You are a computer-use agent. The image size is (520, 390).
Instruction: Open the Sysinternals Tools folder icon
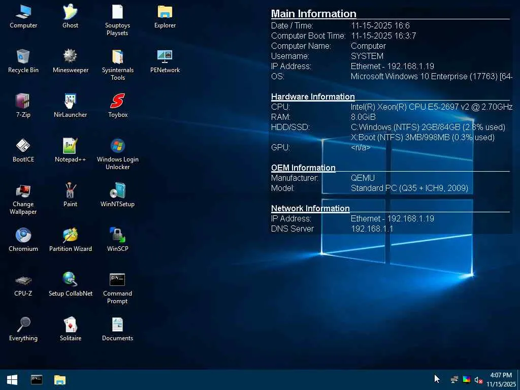click(x=117, y=64)
